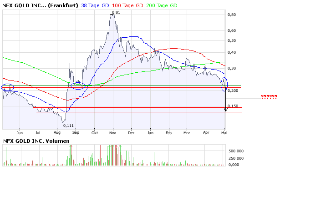Viewport: 336px width, 216px height.
Task: Click the NFX GOLD INC... (Frankfurt) title
Action: [x=40, y=5]
